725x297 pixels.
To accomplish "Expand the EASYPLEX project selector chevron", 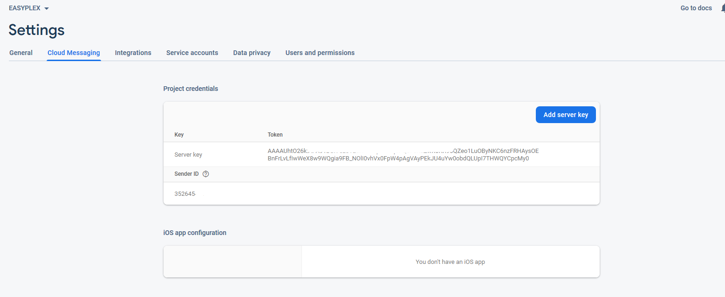I will (x=46, y=7).
